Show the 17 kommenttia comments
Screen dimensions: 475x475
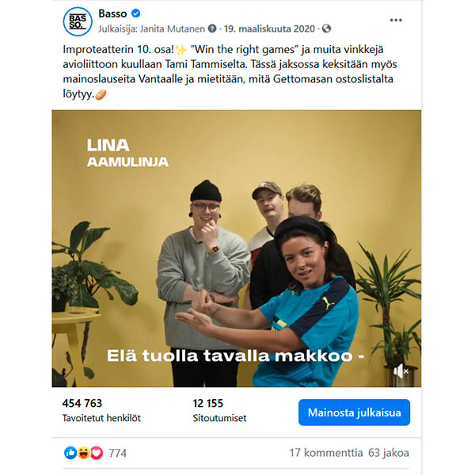click(x=326, y=453)
